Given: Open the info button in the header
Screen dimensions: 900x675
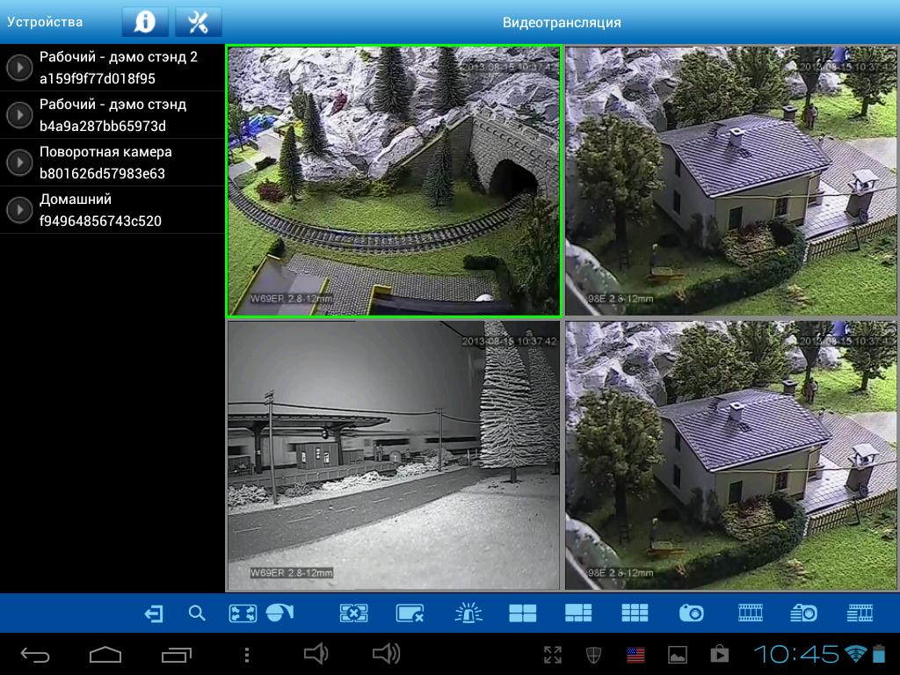Looking at the screenshot, I should coord(145,22).
